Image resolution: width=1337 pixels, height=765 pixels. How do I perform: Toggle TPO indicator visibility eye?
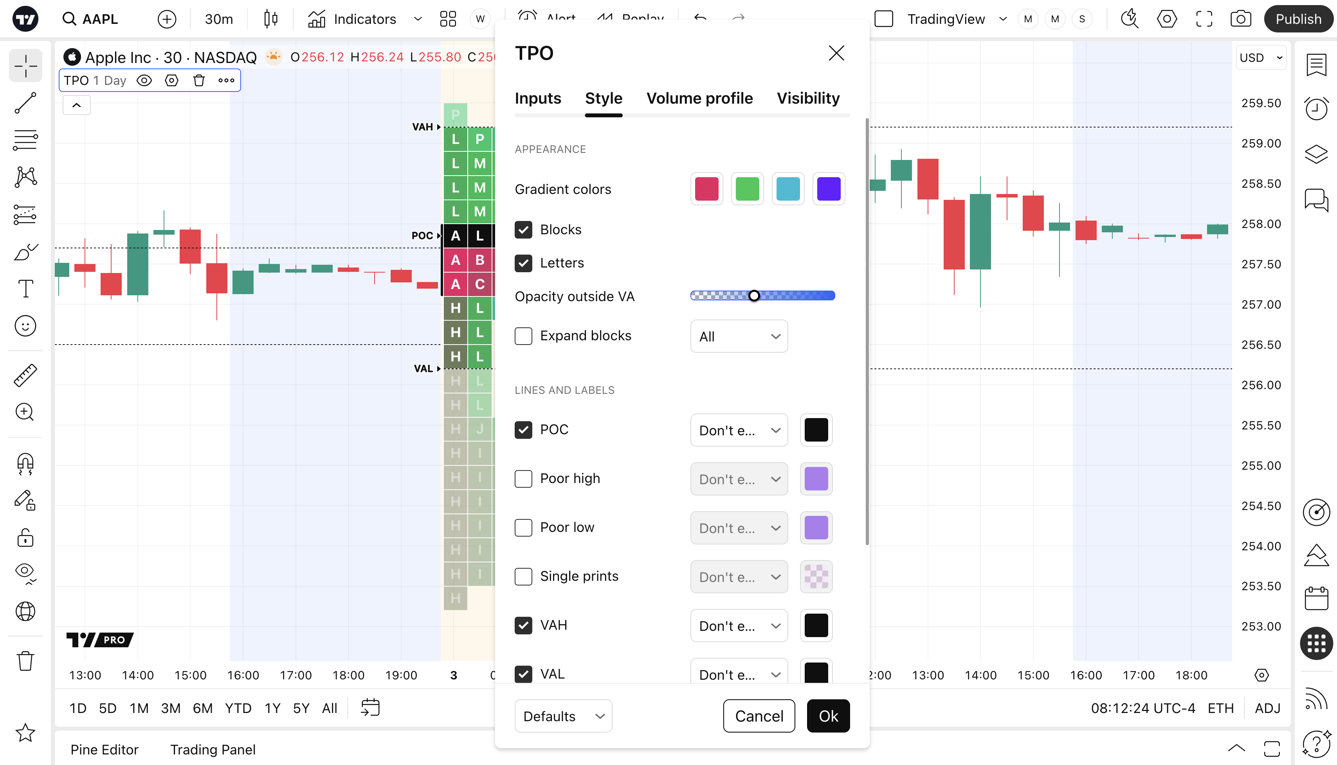point(144,81)
